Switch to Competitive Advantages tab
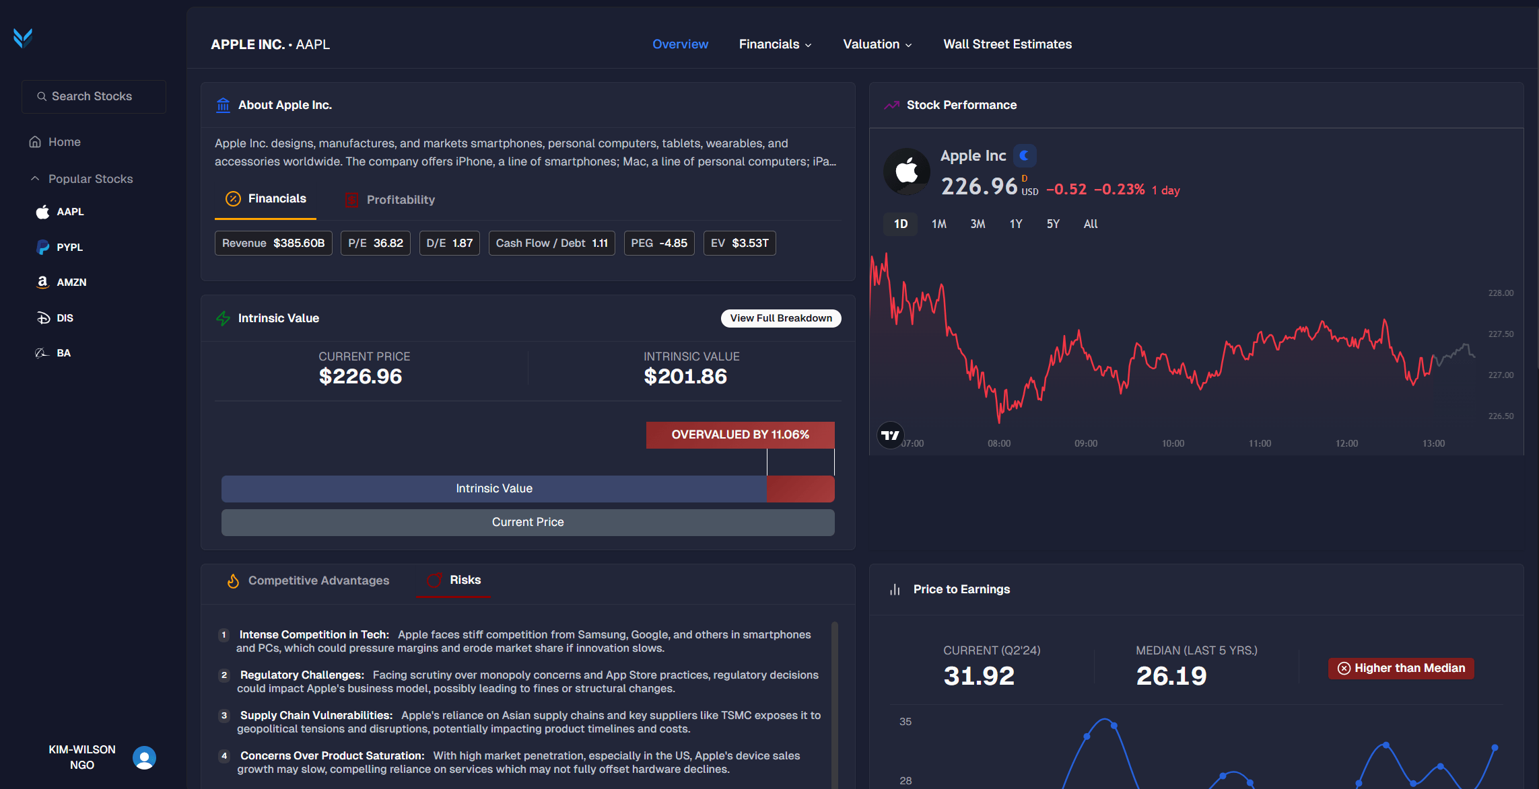This screenshot has width=1539, height=789. [x=308, y=581]
